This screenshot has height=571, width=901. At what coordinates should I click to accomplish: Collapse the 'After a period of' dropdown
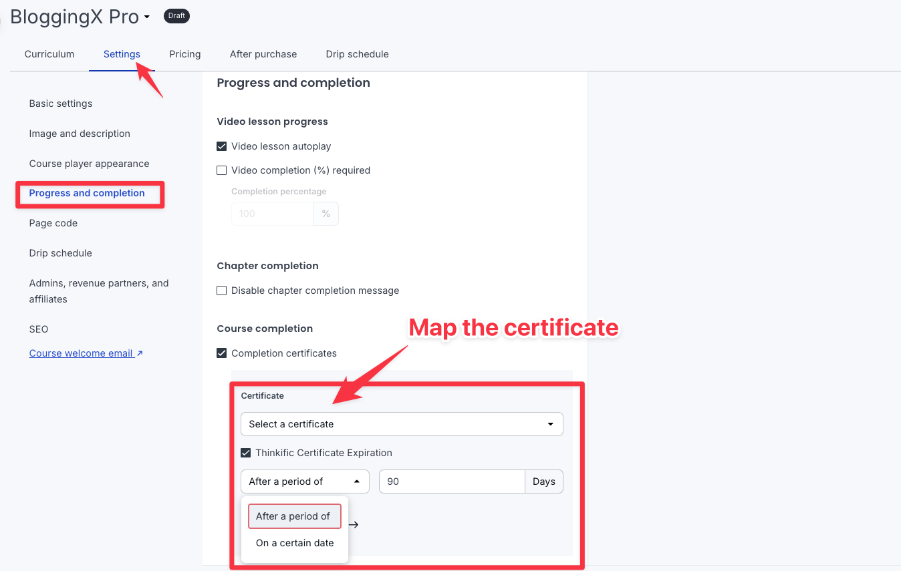click(x=304, y=481)
